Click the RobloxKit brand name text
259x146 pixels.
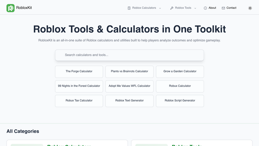click(24, 8)
